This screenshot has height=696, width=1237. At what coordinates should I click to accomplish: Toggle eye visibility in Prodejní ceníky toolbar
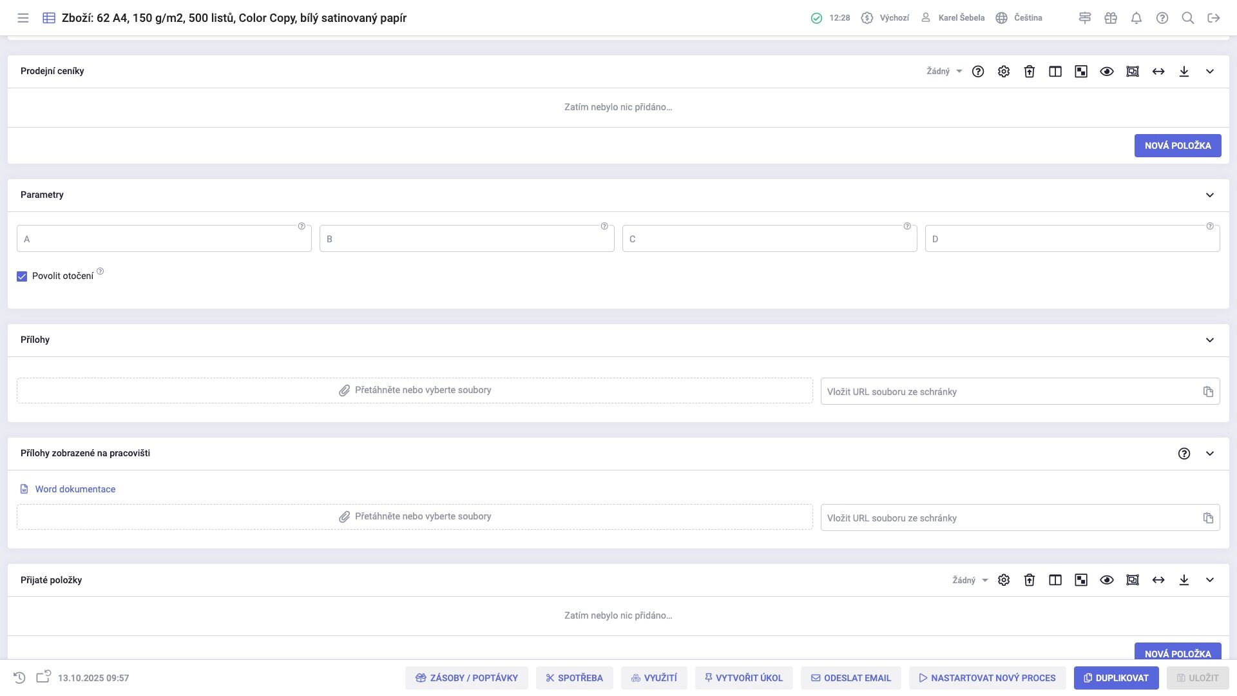pyautogui.click(x=1107, y=72)
